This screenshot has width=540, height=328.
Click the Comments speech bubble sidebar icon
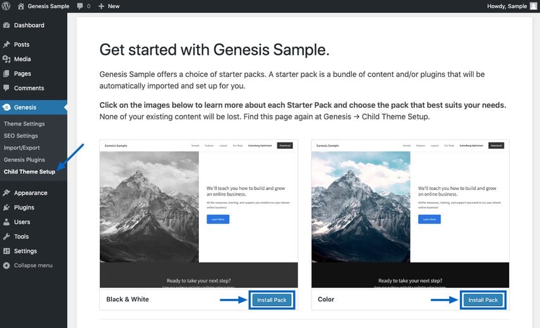pos(6,88)
